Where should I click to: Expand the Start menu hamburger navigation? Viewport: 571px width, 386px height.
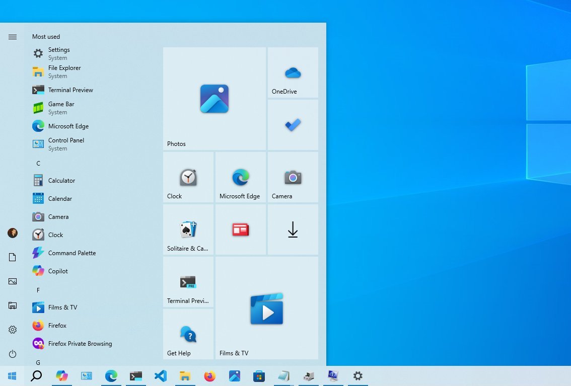pyautogui.click(x=13, y=37)
